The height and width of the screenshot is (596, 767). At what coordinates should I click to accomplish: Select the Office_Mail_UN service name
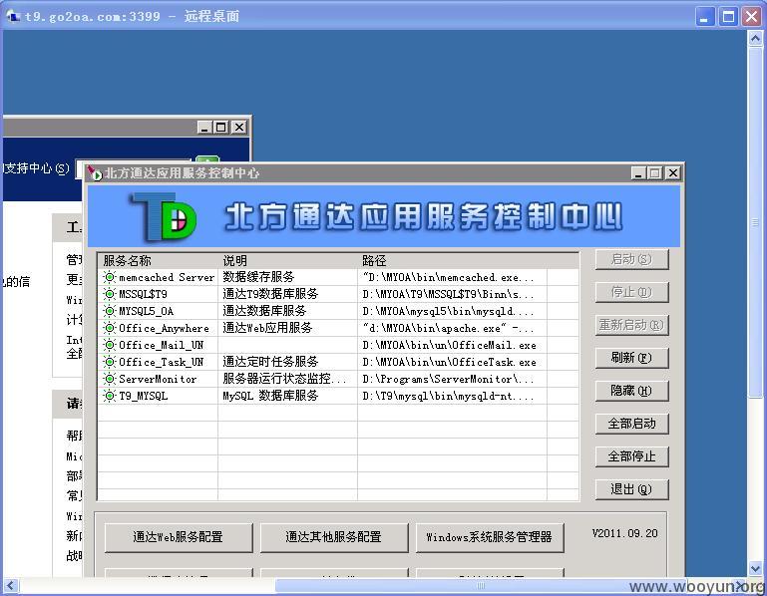pos(161,345)
